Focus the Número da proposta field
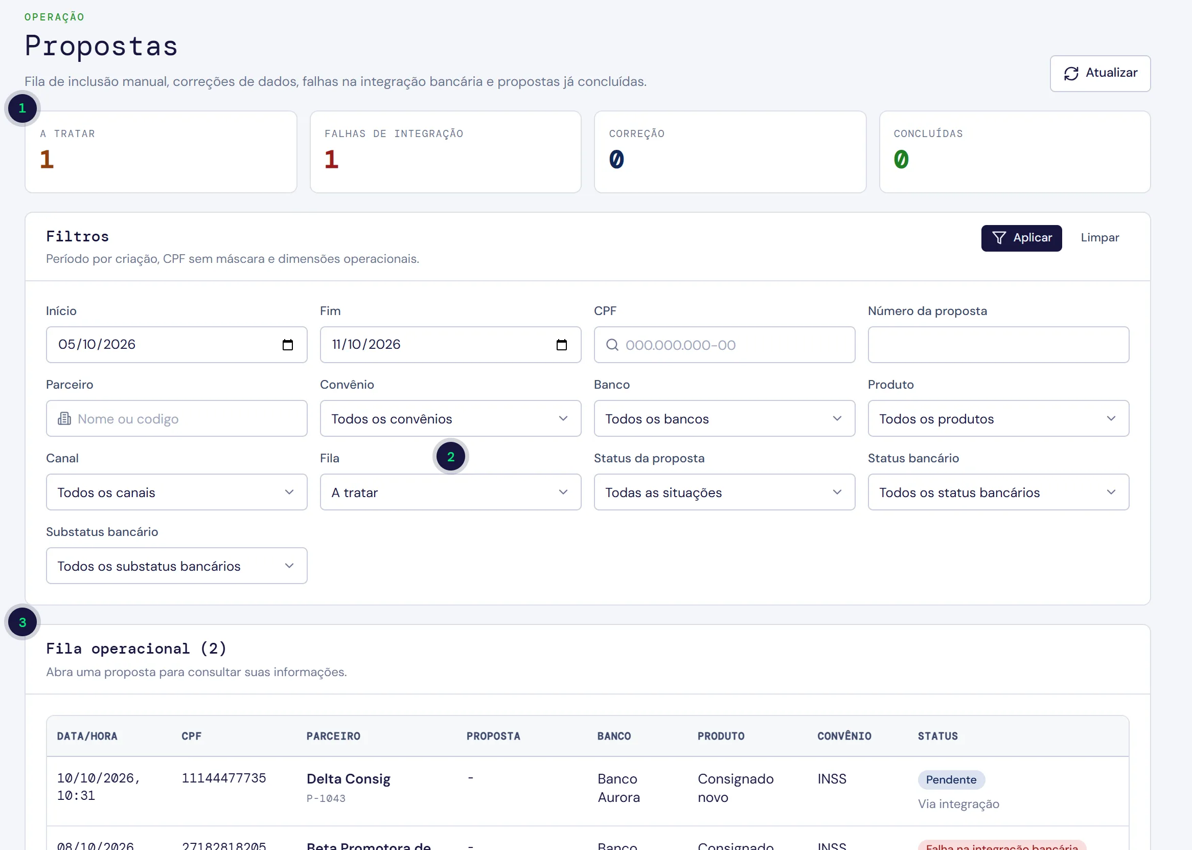1192x850 pixels. coord(998,345)
